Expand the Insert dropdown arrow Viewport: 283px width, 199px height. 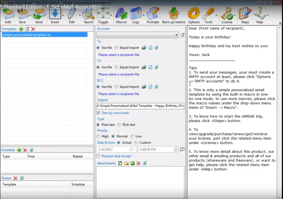[x=63, y=15]
